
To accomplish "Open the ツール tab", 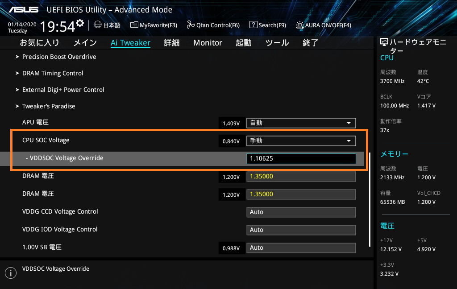I will click(277, 42).
